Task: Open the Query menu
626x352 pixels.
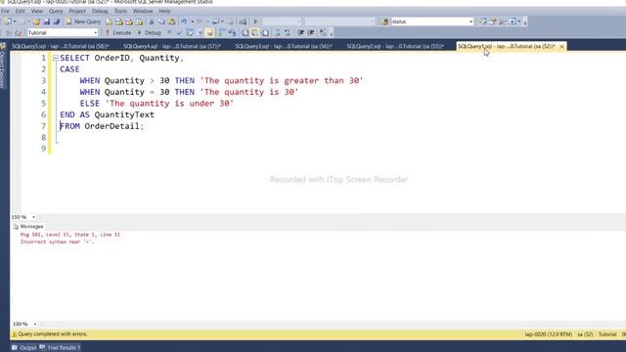Action: [x=56, y=11]
